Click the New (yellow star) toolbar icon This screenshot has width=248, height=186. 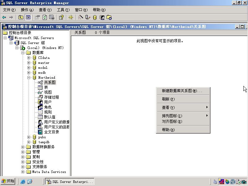point(71,17)
